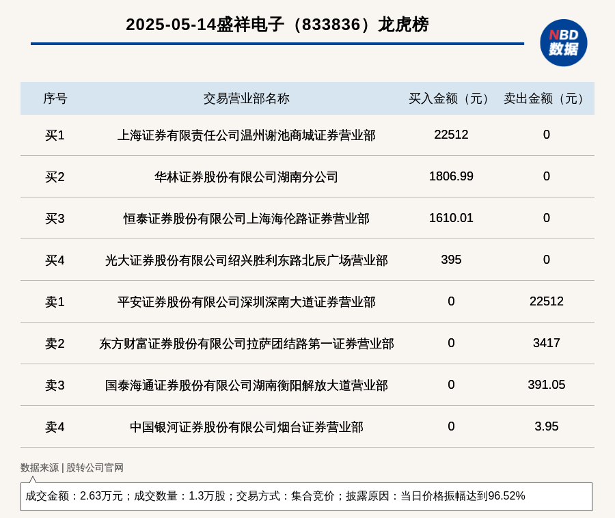Click the 卖1 row label

[55, 302]
